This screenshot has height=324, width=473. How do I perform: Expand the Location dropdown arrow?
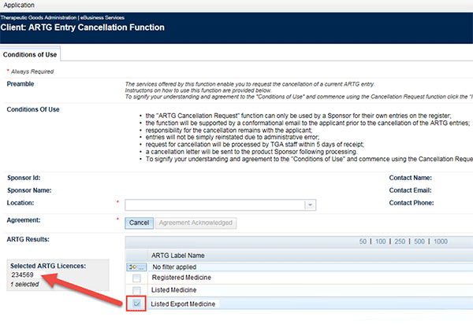pyautogui.click(x=310, y=204)
